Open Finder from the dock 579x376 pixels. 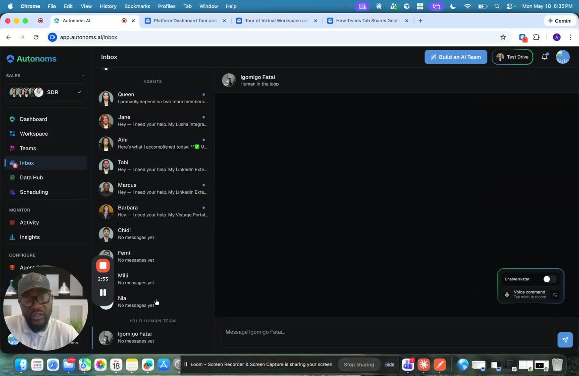point(21,365)
